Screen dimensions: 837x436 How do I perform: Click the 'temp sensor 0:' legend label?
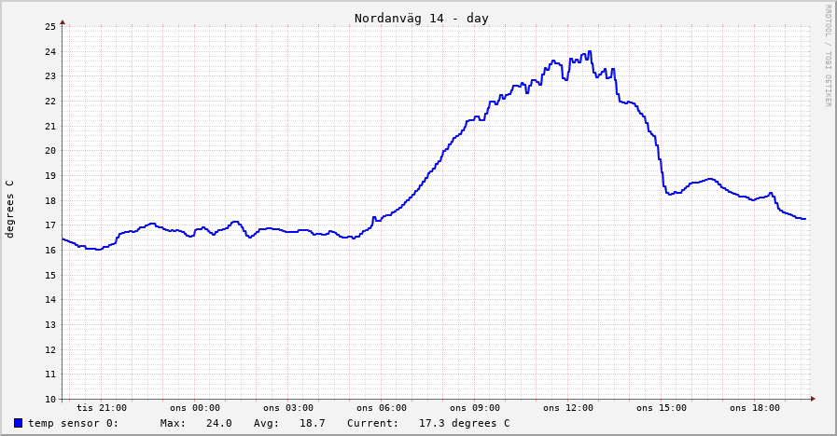click(73, 423)
